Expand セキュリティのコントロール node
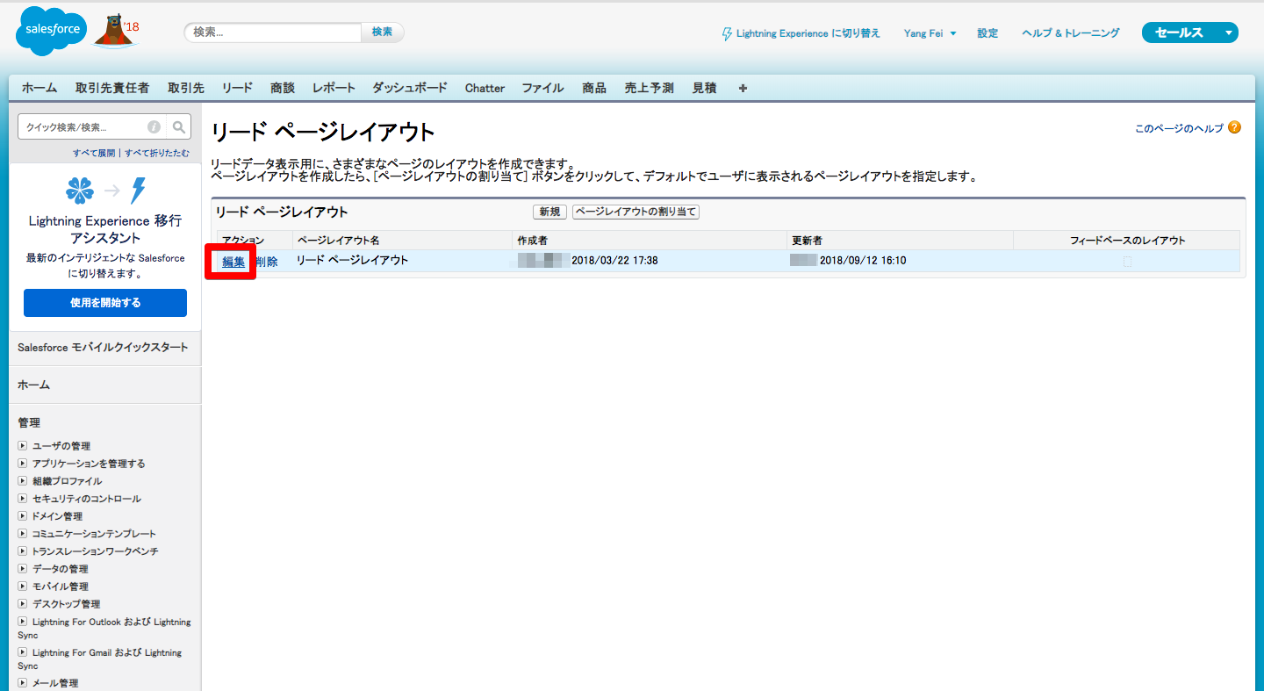 coord(23,499)
